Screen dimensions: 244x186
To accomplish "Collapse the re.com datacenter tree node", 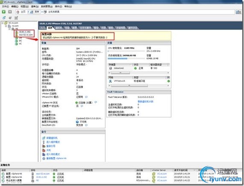I will [6, 26].
